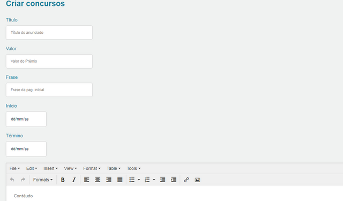
Task: Click into the Contéudo editor area
Action: tap(175, 193)
